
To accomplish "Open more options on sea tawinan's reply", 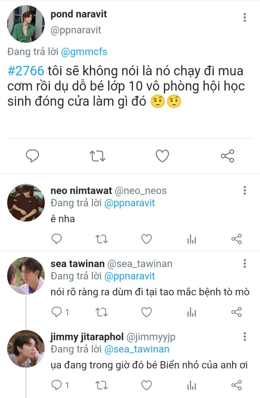I will click(x=245, y=263).
